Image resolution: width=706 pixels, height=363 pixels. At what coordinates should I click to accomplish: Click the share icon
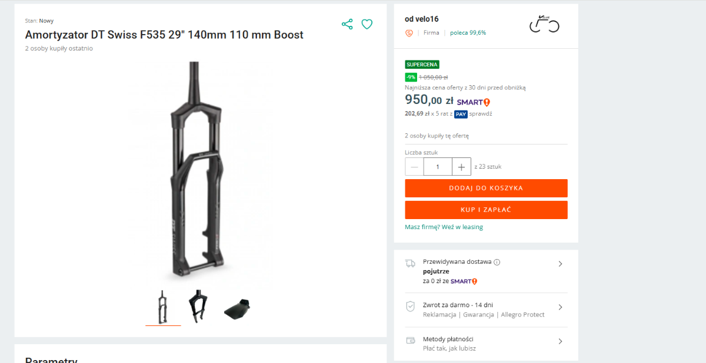[x=347, y=24]
